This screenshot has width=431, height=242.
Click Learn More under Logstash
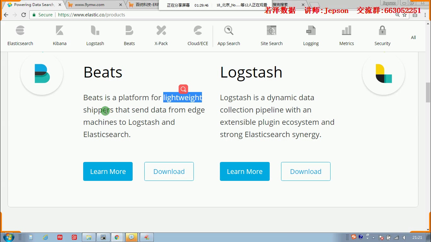tap(245, 171)
